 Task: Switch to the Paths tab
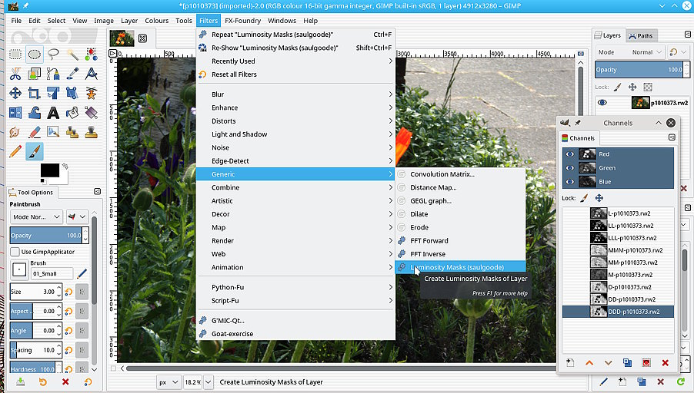coord(641,36)
